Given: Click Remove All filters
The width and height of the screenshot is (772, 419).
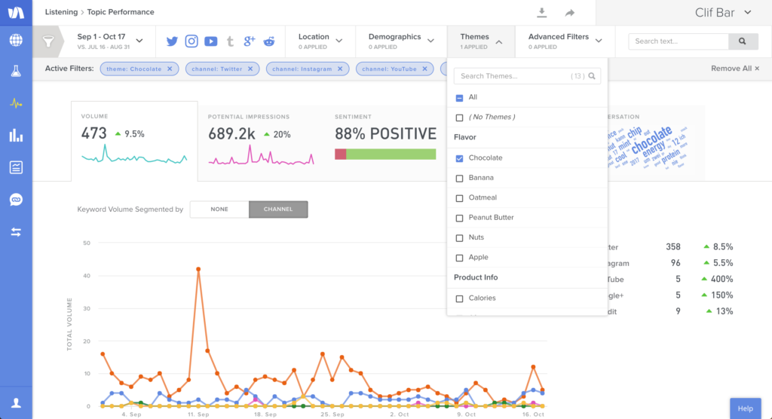Looking at the screenshot, I should (x=735, y=69).
